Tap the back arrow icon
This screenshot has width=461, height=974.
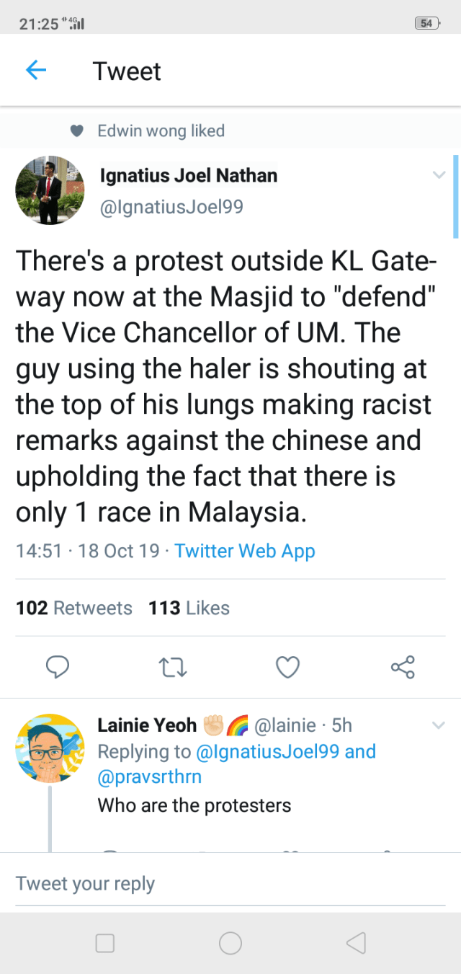[36, 71]
